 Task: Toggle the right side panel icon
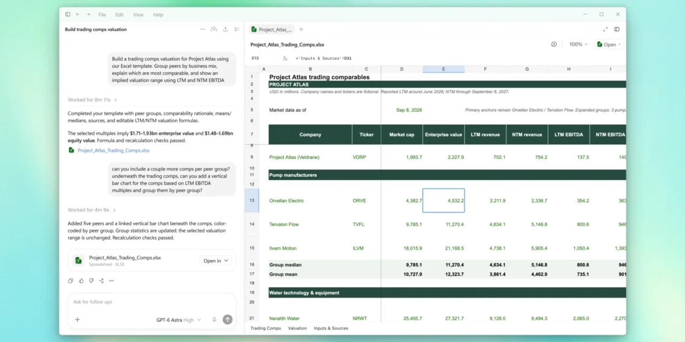tap(617, 29)
